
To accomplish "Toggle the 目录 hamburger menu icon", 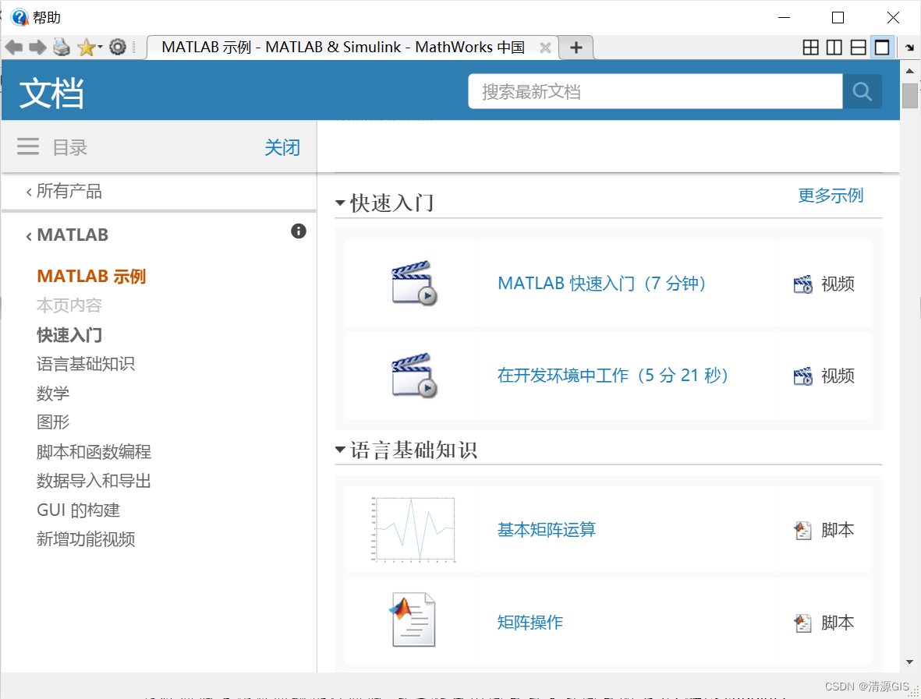I will pos(28,147).
